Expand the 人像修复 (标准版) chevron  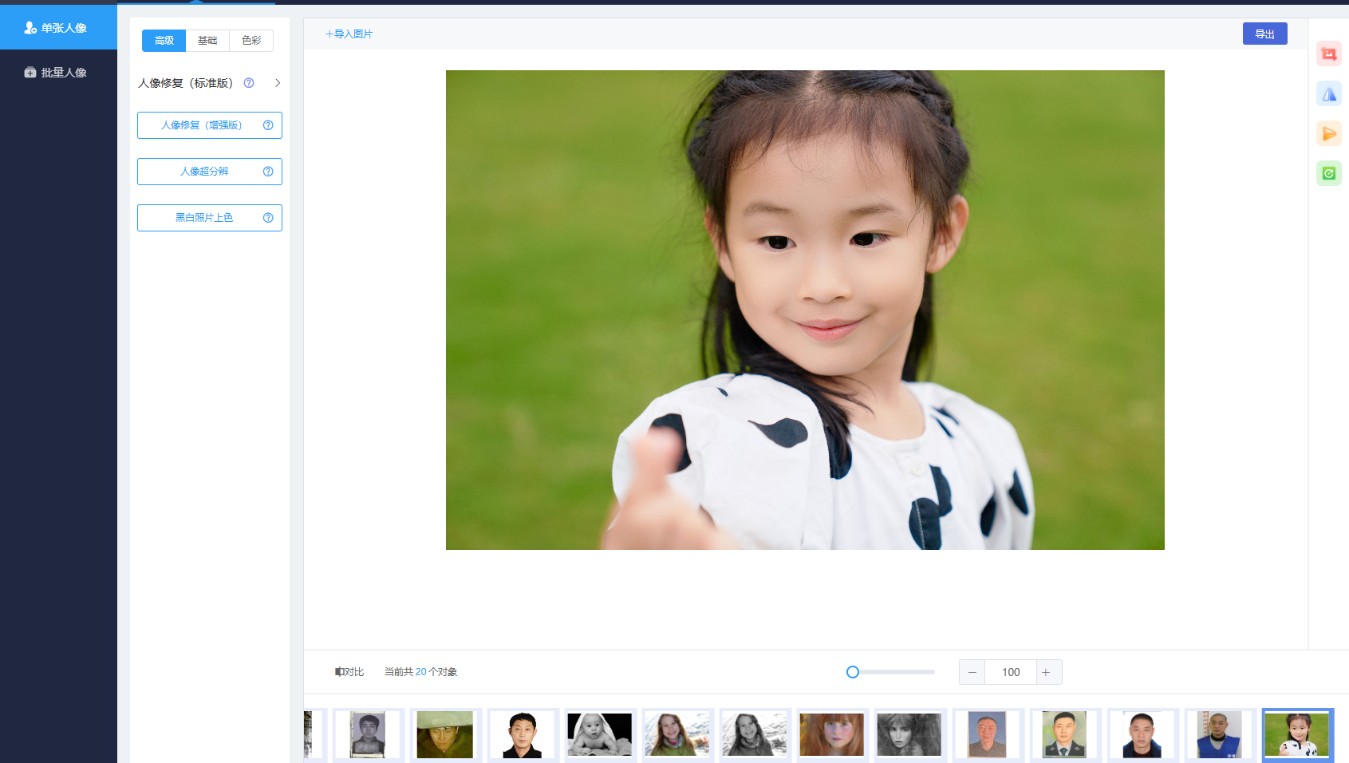(278, 83)
